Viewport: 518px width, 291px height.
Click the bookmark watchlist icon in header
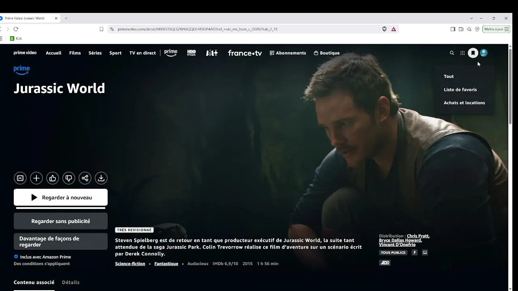(473, 53)
